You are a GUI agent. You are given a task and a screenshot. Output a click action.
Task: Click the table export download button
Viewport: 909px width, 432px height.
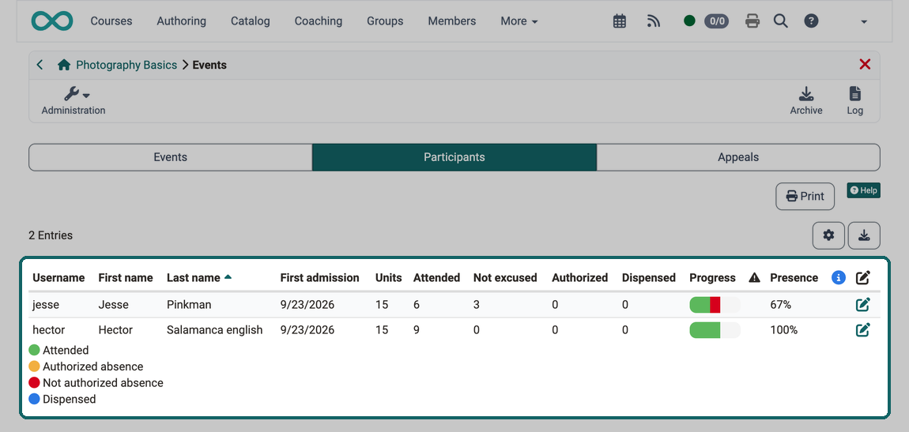tap(864, 235)
